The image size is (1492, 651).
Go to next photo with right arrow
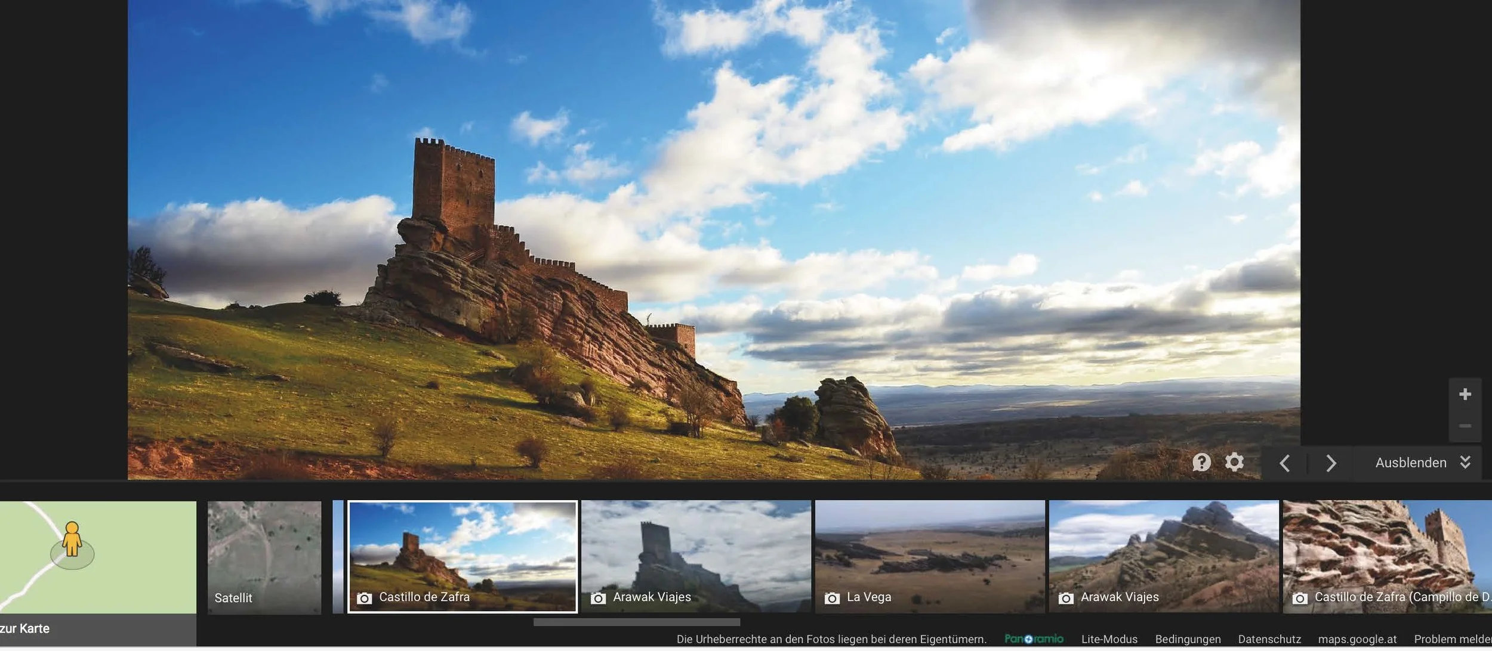click(1330, 463)
